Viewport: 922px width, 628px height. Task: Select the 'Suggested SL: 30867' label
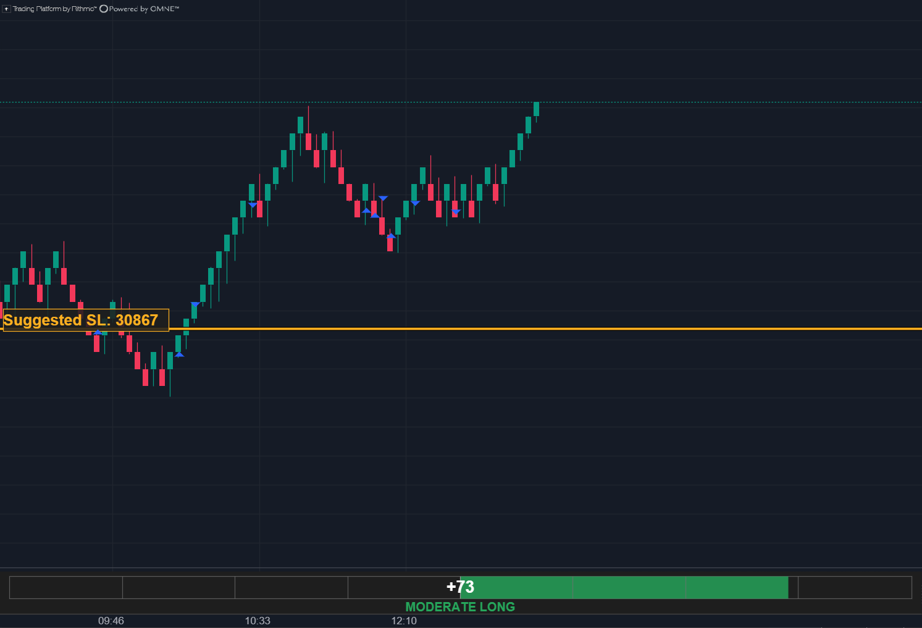tap(86, 320)
